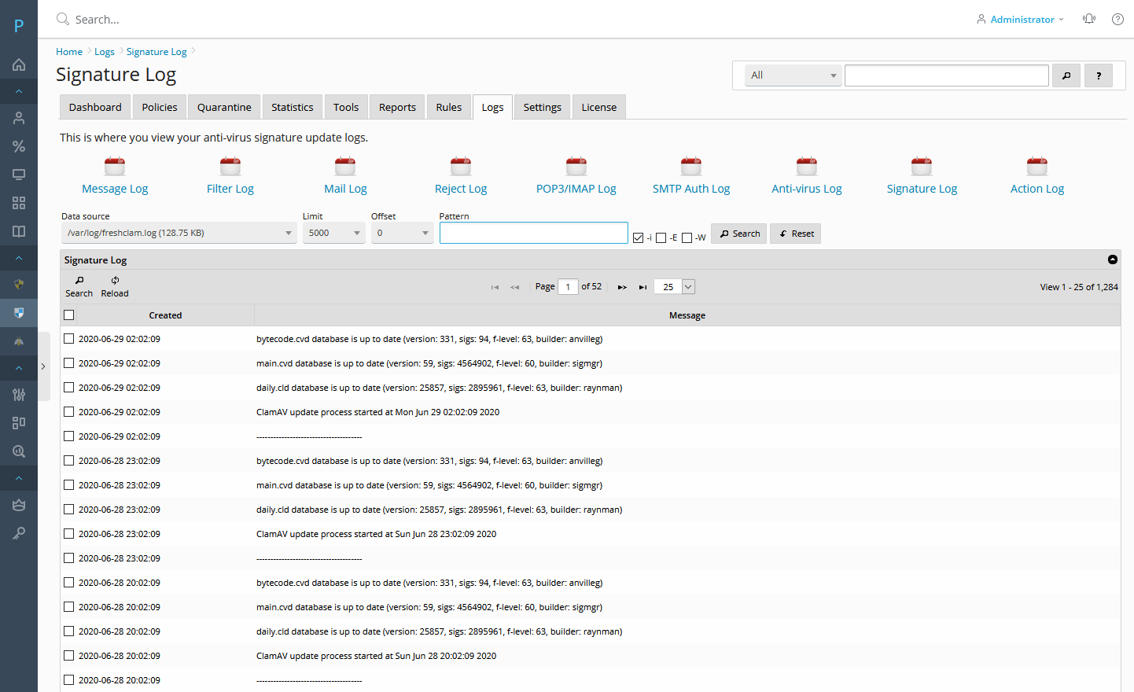Open the crown icon in the sidebar
This screenshot has height=692, width=1134.
[x=19, y=505]
